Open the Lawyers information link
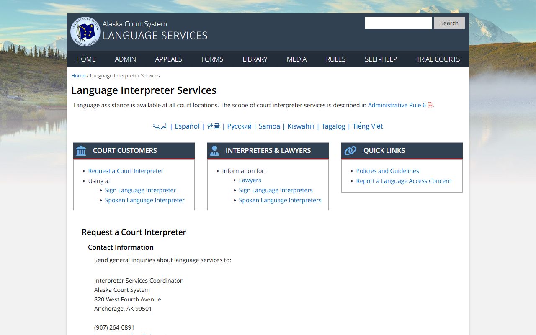The width and height of the screenshot is (536, 335). (250, 180)
